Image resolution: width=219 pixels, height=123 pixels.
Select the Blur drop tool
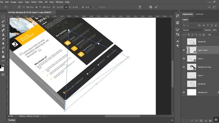[x=3, y=43]
